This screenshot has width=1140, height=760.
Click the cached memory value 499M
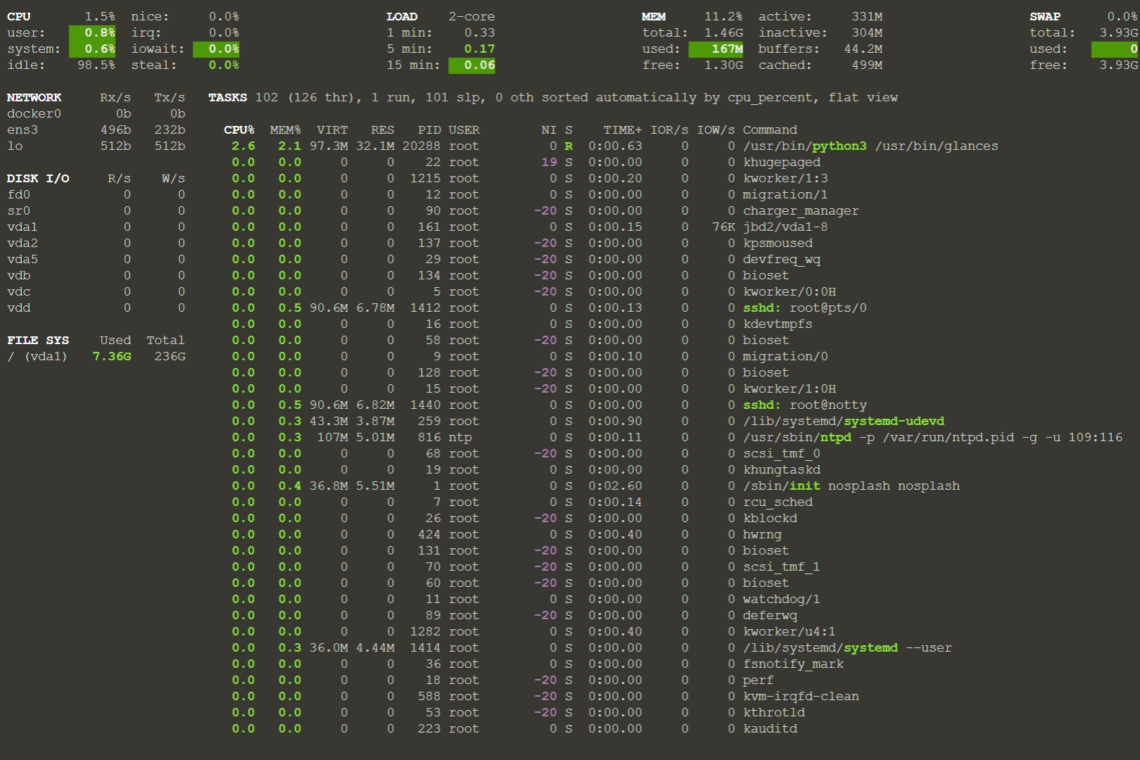(867, 65)
